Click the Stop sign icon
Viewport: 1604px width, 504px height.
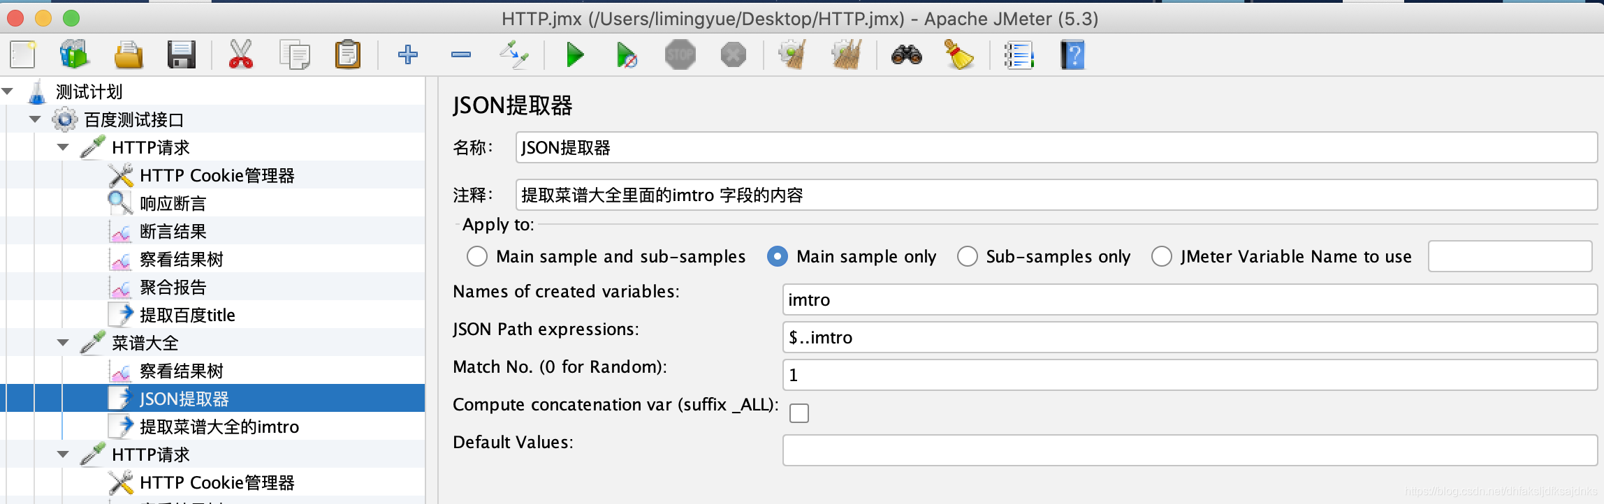point(680,54)
